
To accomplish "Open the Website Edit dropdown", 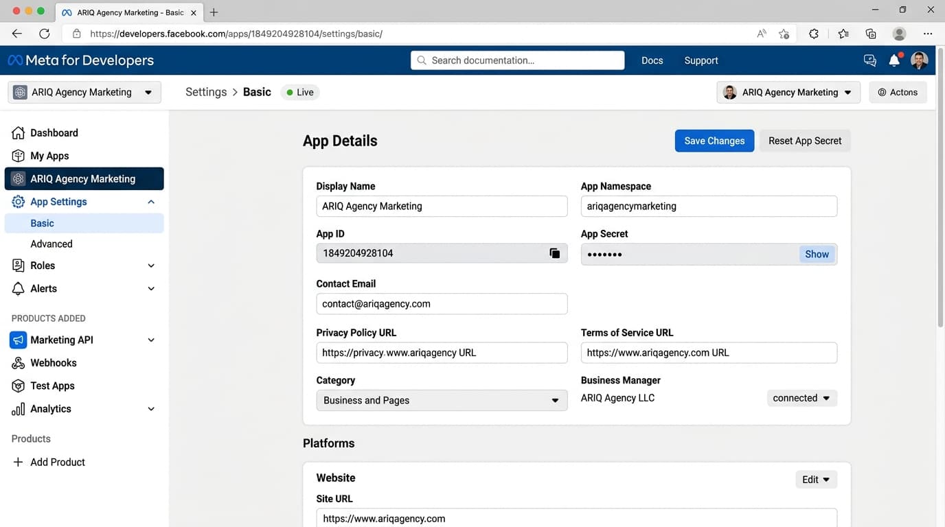I will tap(816, 480).
